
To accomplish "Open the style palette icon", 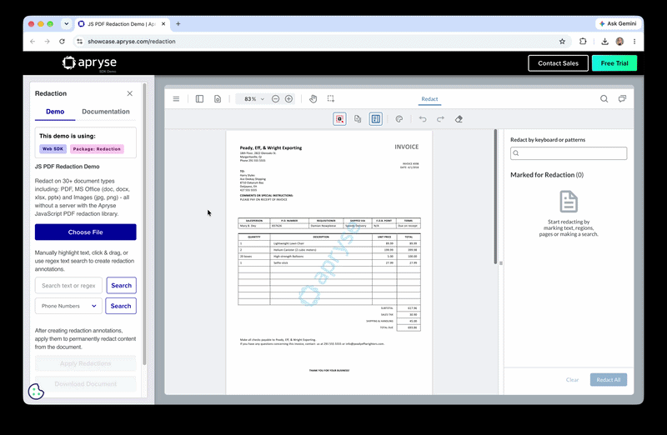I will coord(399,119).
